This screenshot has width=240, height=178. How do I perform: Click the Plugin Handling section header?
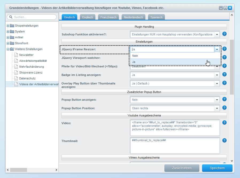click(144, 27)
